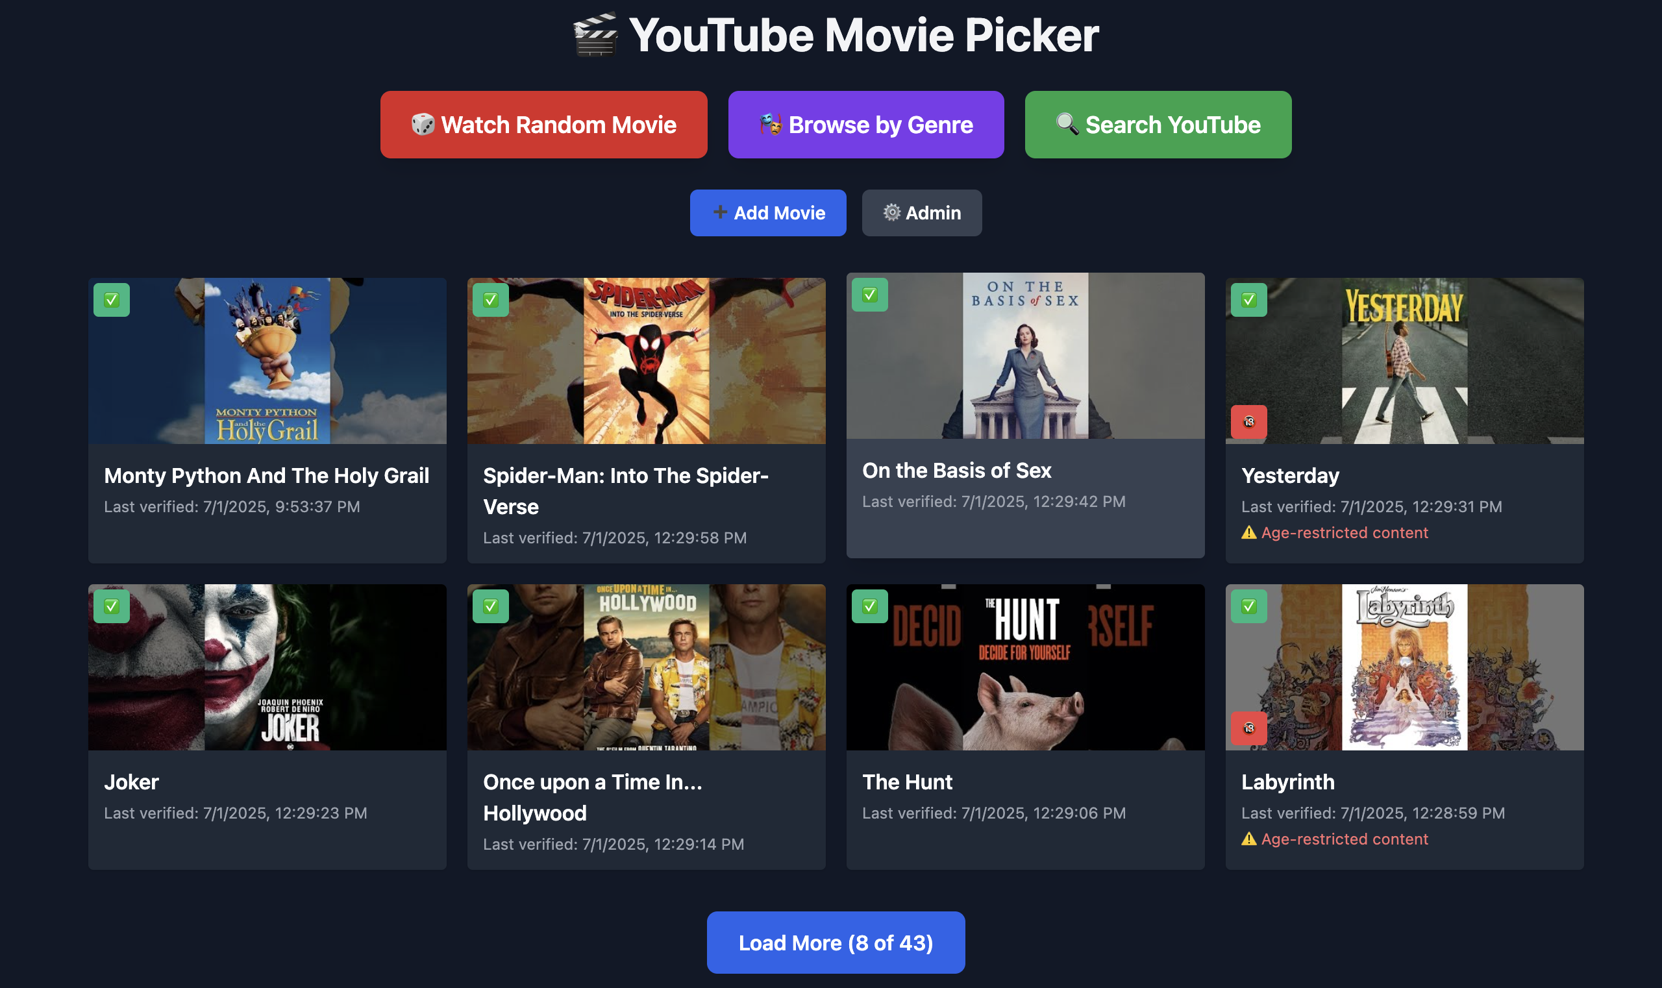Image resolution: width=1662 pixels, height=988 pixels.
Task: Click the Search YouTube button
Action: [x=1158, y=125]
